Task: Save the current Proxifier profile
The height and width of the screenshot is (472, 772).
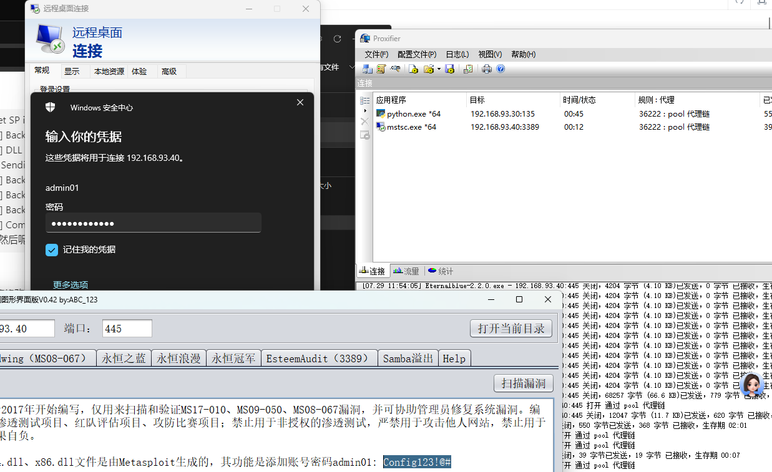Action: (x=450, y=69)
